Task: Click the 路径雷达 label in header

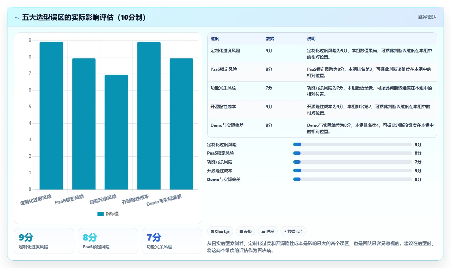Action: [x=427, y=17]
